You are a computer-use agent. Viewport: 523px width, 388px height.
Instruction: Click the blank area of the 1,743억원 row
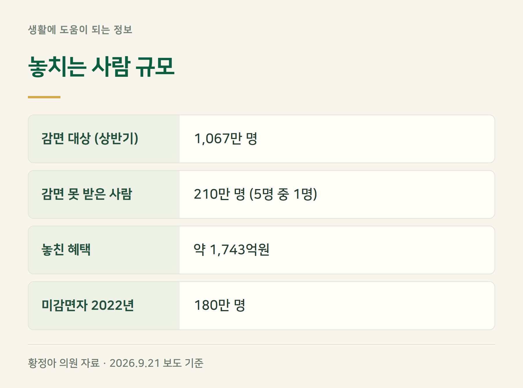pyautogui.click(x=381, y=250)
